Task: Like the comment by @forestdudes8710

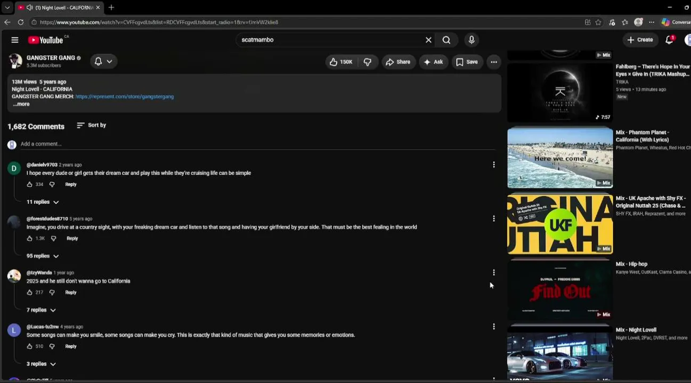Action: click(29, 238)
